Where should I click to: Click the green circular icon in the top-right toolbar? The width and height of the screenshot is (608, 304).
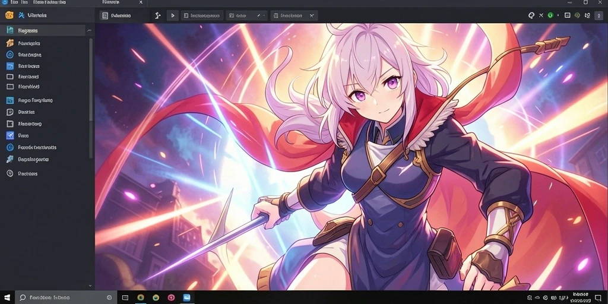click(550, 15)
